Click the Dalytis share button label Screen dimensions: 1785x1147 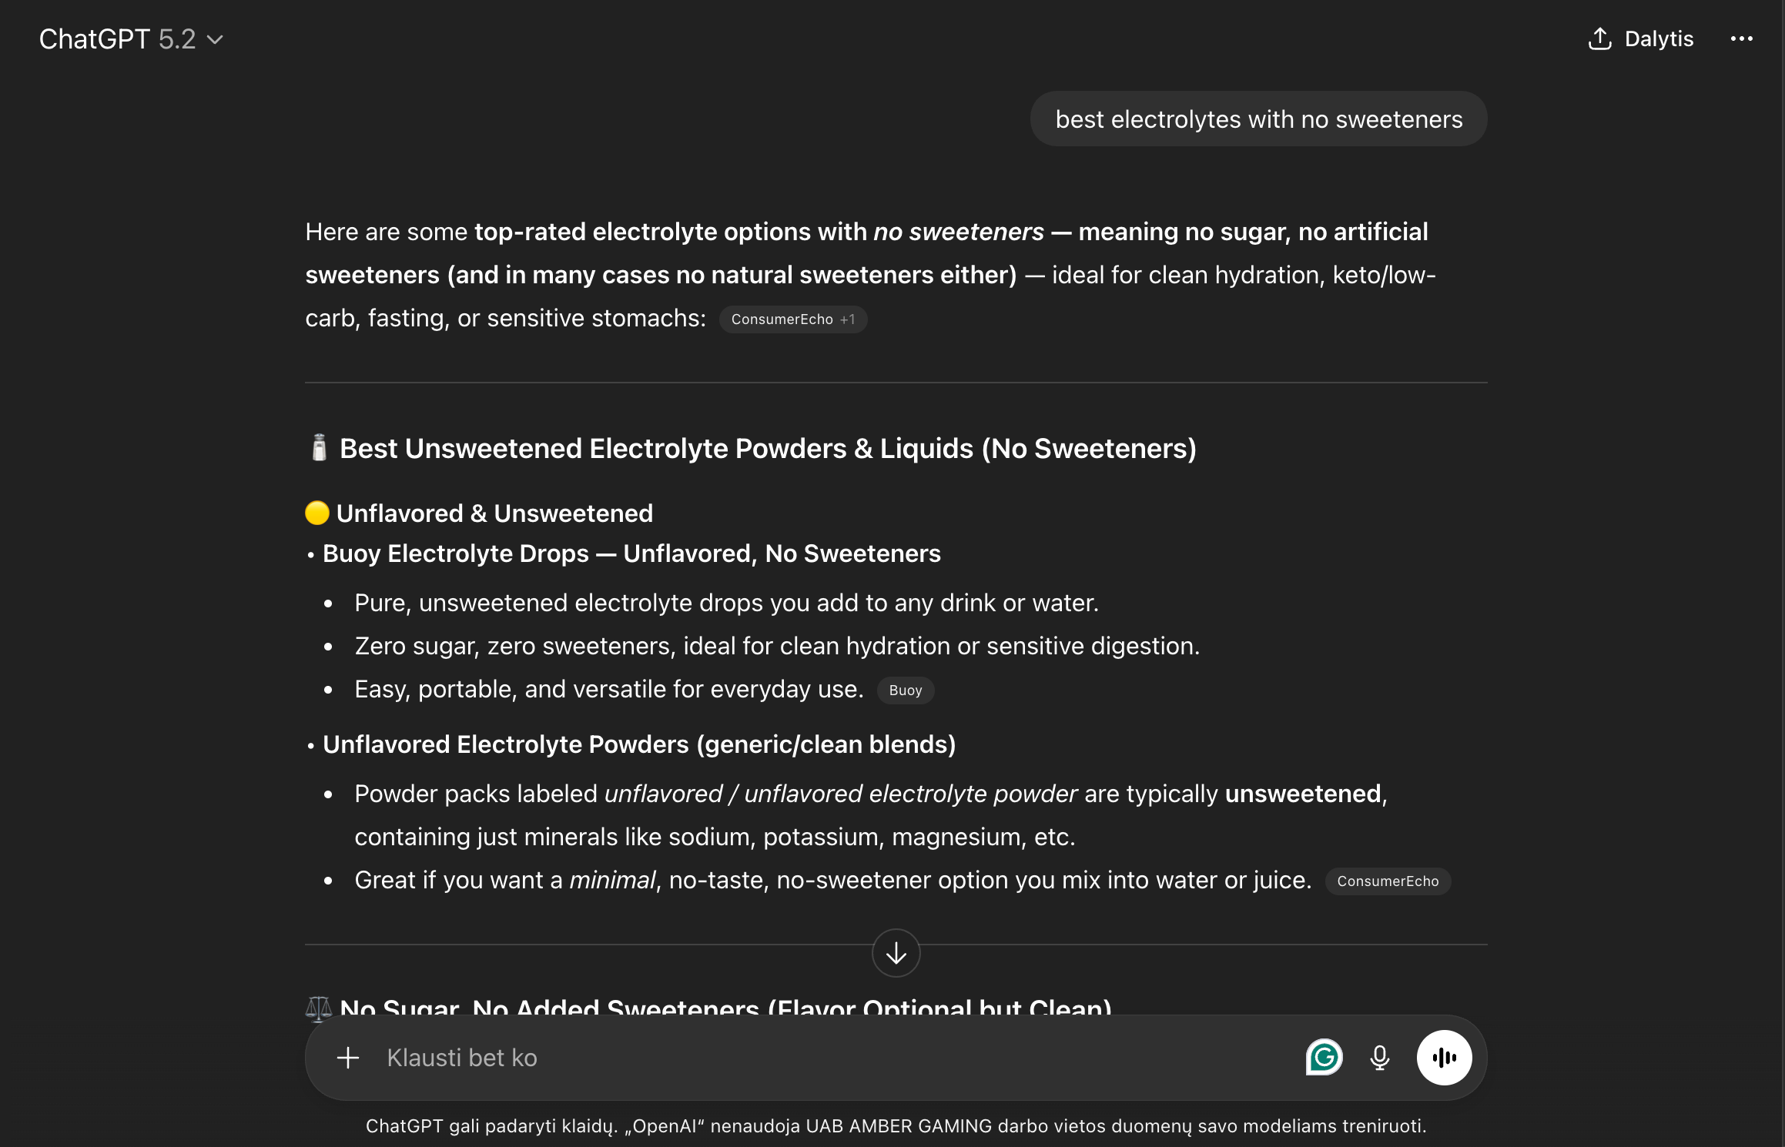click(1659, 39)
